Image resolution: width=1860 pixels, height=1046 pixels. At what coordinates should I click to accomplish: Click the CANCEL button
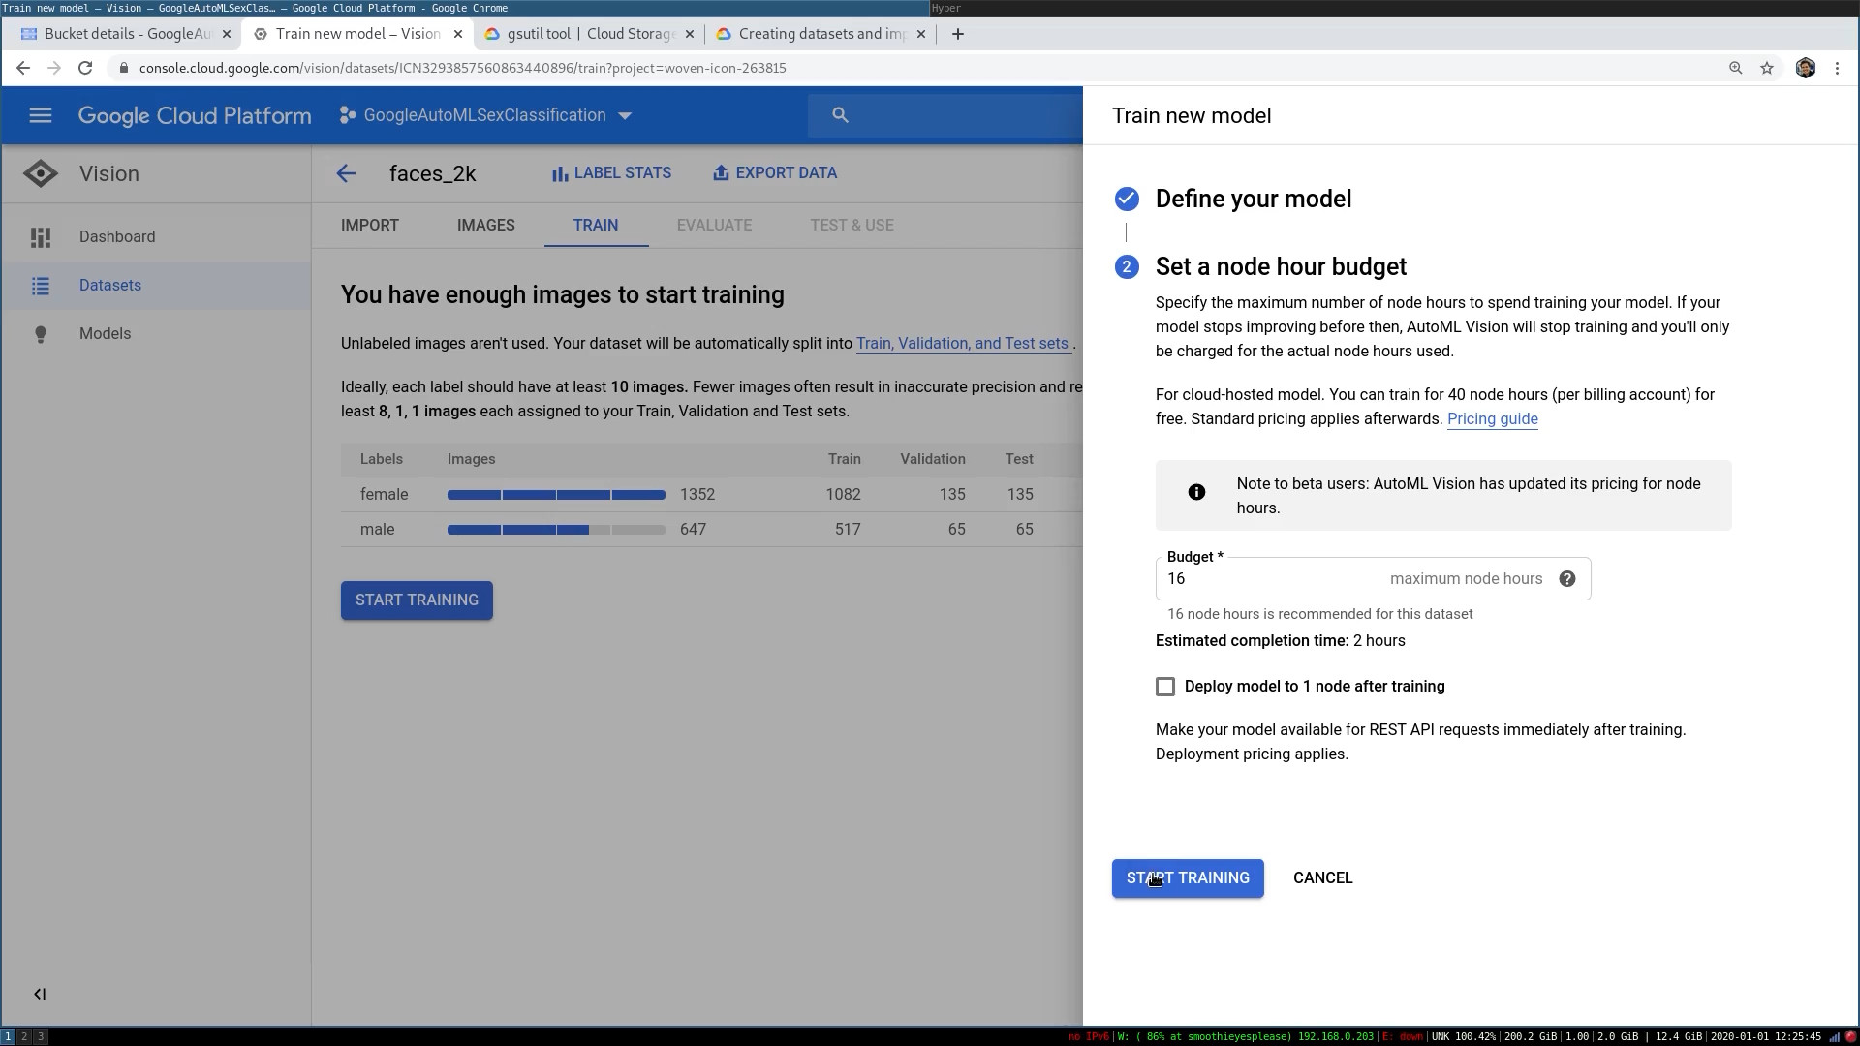(1322, 877)
